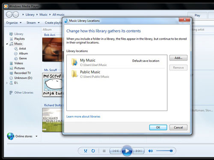Close the Music Library Locations dialog
The width and height of the screenshot is (214, 160).
[x=184, y=20]
